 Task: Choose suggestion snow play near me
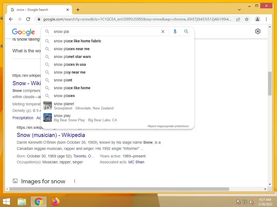click(117, 72)
